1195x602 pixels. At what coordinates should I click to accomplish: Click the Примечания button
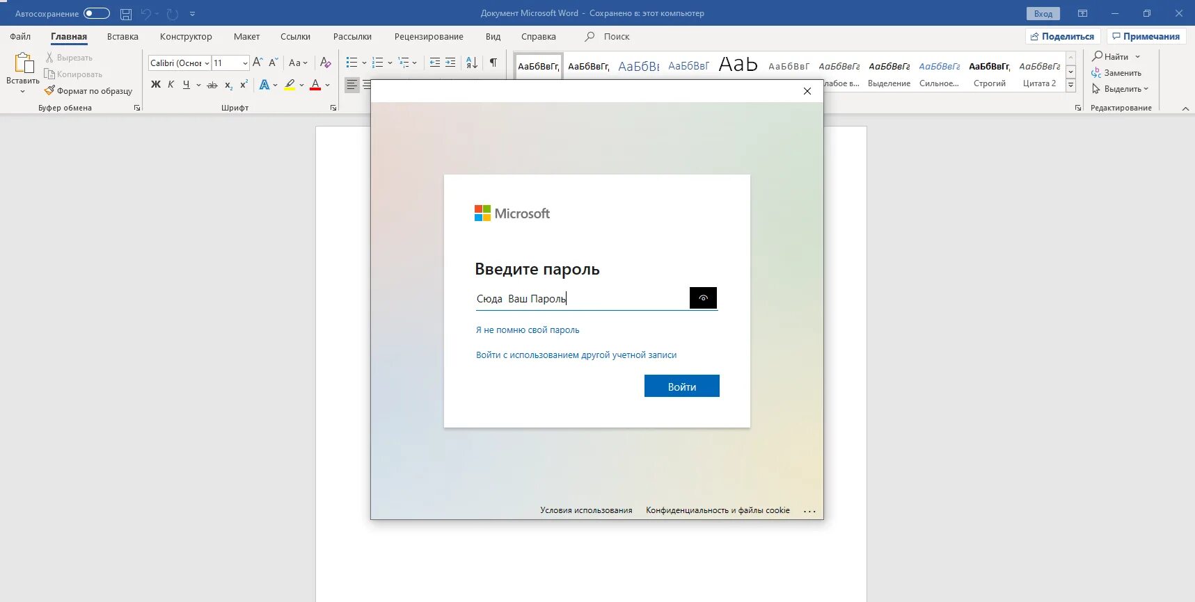point(1146,36)
